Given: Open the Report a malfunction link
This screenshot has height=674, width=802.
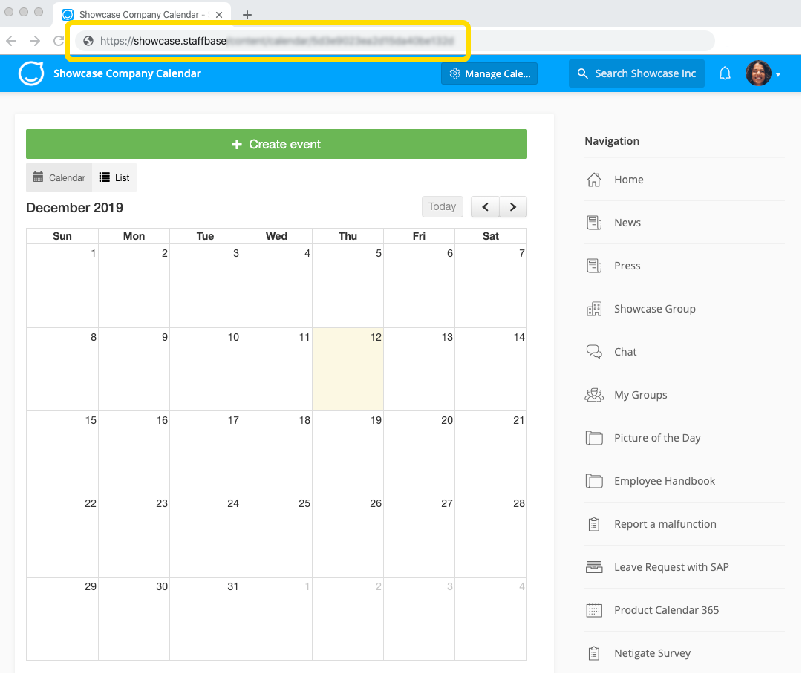Looking at the screenshot, I should pyautogui.click(x=665, y=524).
